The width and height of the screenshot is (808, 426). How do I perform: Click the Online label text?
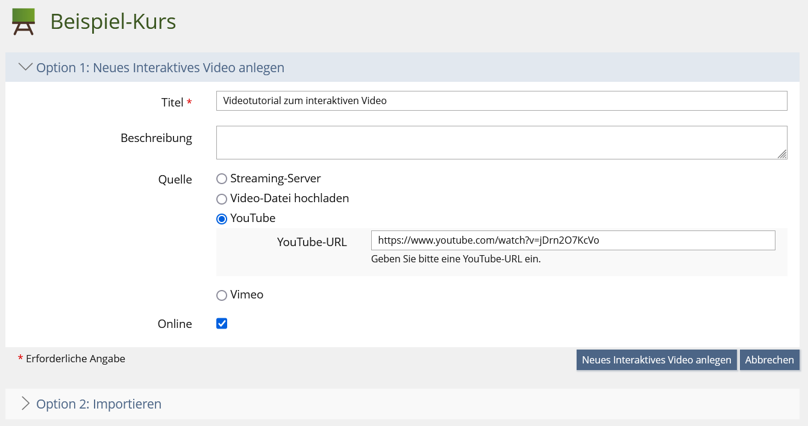[x=175, y=324]
